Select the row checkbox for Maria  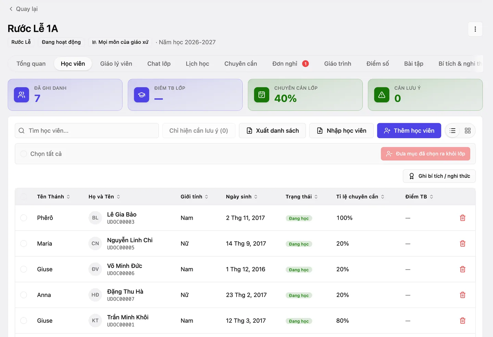point(24,244)
